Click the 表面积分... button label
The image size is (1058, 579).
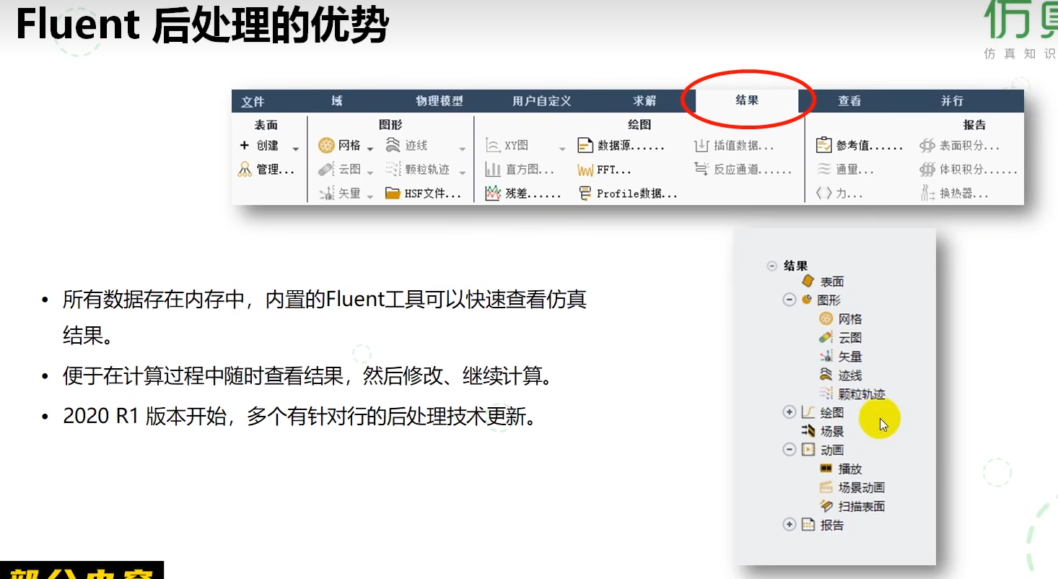[969, 146]
